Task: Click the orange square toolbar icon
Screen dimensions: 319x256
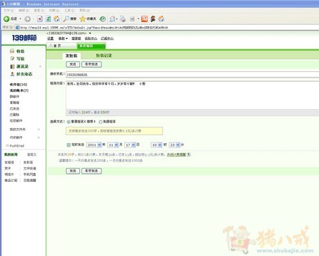Action: point(144,19)
